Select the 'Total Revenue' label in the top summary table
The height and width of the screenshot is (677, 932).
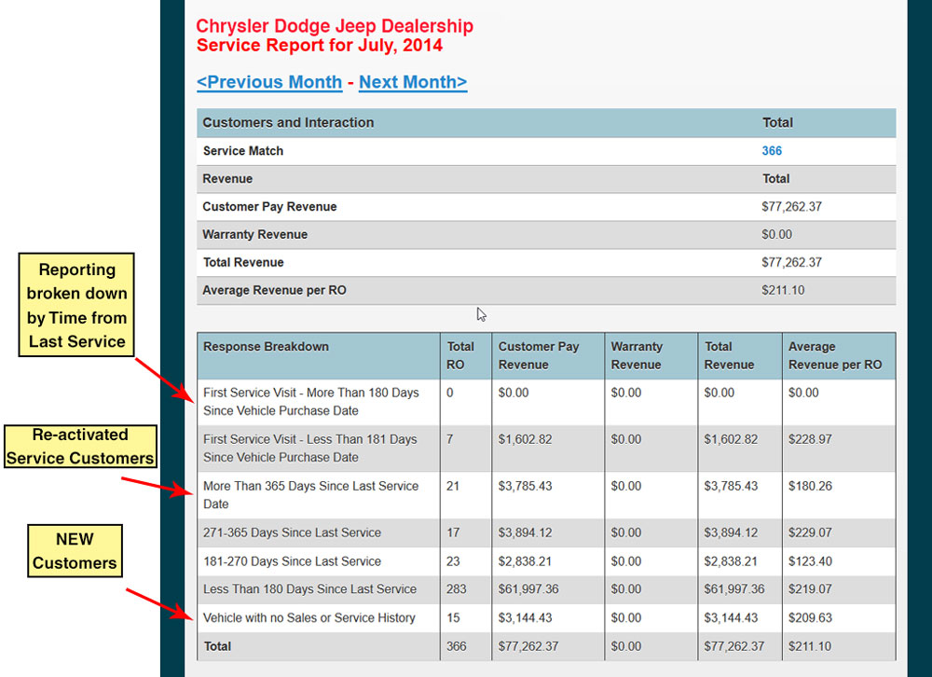point(243,262)
